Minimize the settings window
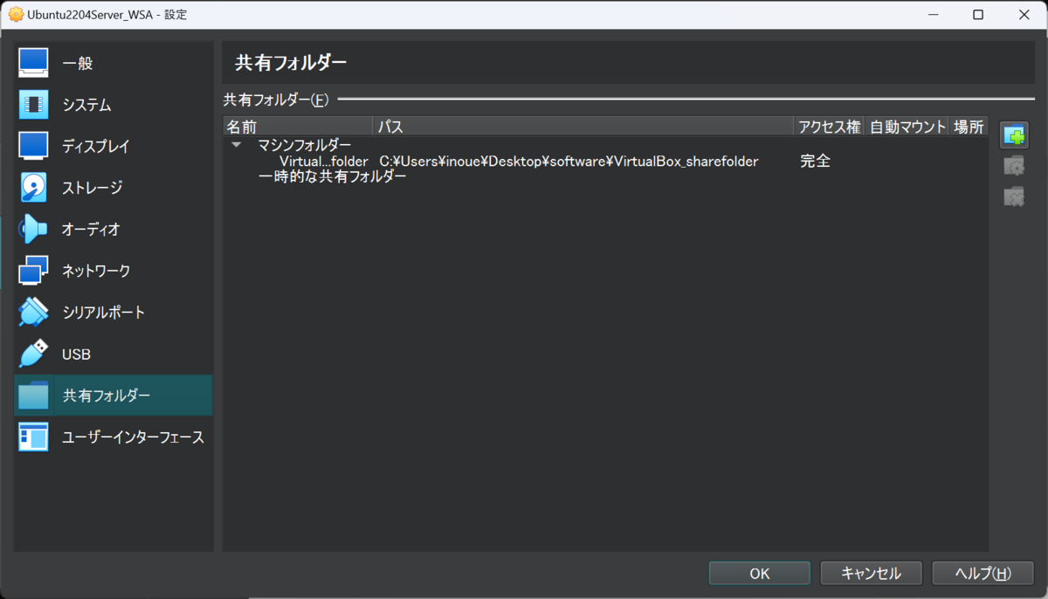The image size is (1048, 599). 934,15
